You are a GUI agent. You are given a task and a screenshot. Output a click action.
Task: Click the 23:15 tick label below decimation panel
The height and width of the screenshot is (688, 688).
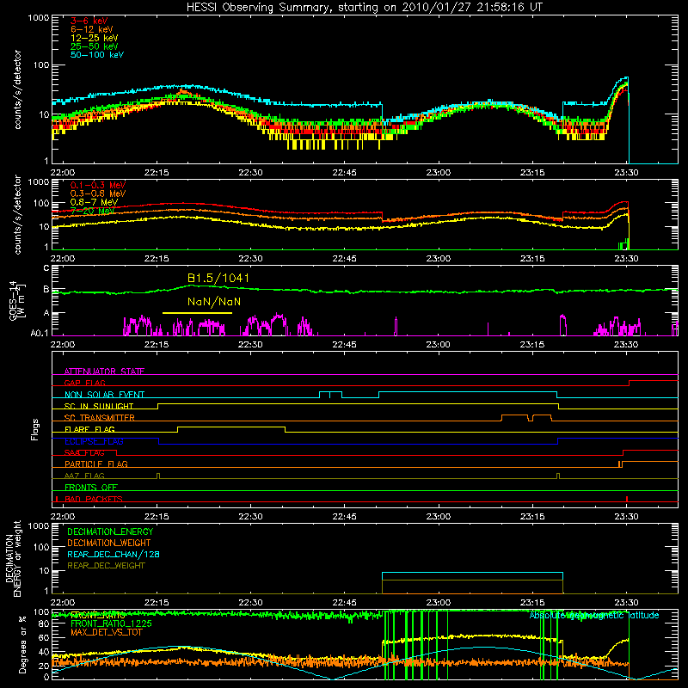pos(532,603)
